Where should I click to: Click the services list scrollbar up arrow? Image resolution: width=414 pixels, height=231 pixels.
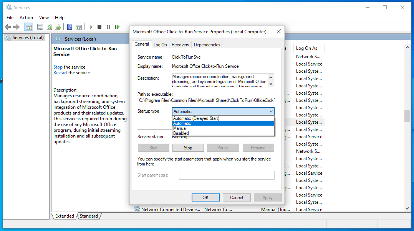(407, 48)
